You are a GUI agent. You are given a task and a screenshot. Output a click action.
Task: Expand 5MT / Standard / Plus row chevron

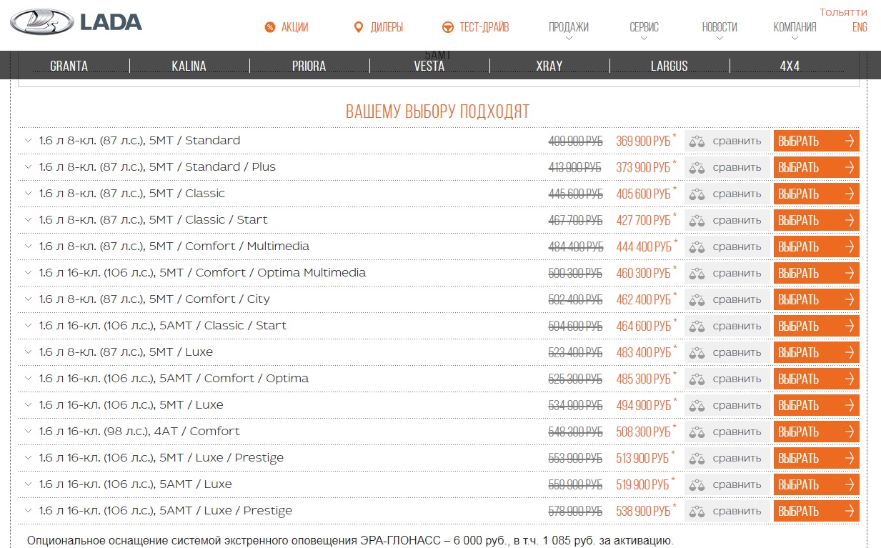click(x=28, y=166)
